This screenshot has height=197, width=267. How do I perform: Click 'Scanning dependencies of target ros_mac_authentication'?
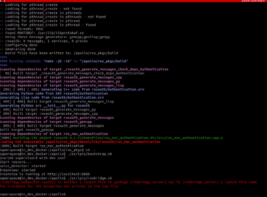(x=54, y=134)
